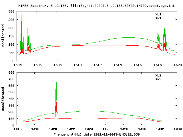
Task: Click the 1610 x-axis tick label
Action: 77,65
